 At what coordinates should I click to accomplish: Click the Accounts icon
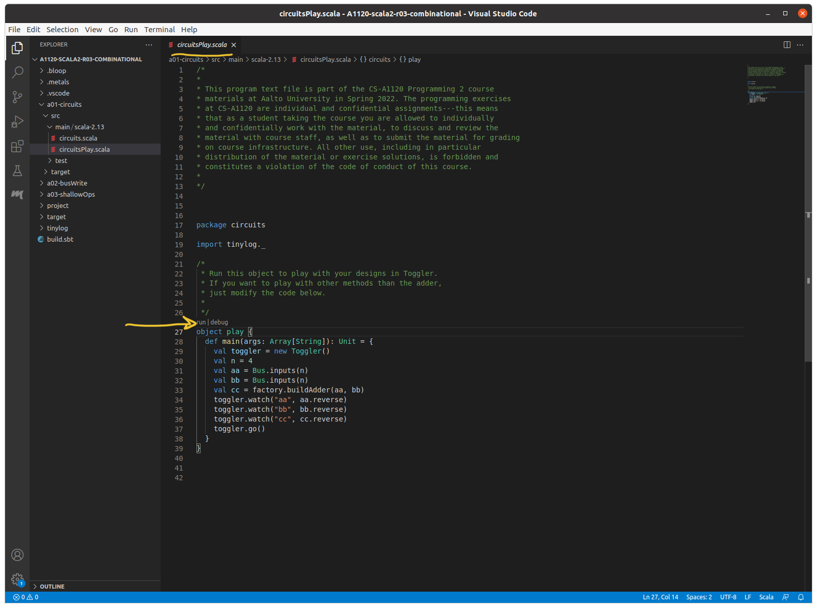[17, 555]
